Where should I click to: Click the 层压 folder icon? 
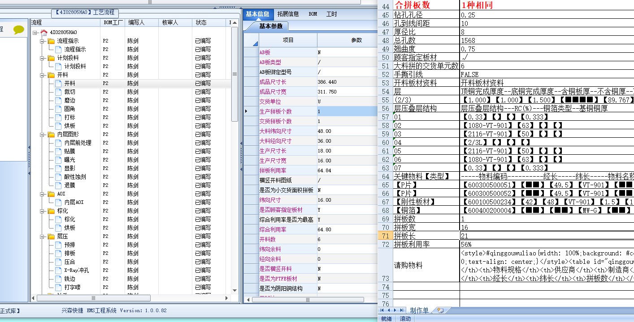(x=51, y=236)
